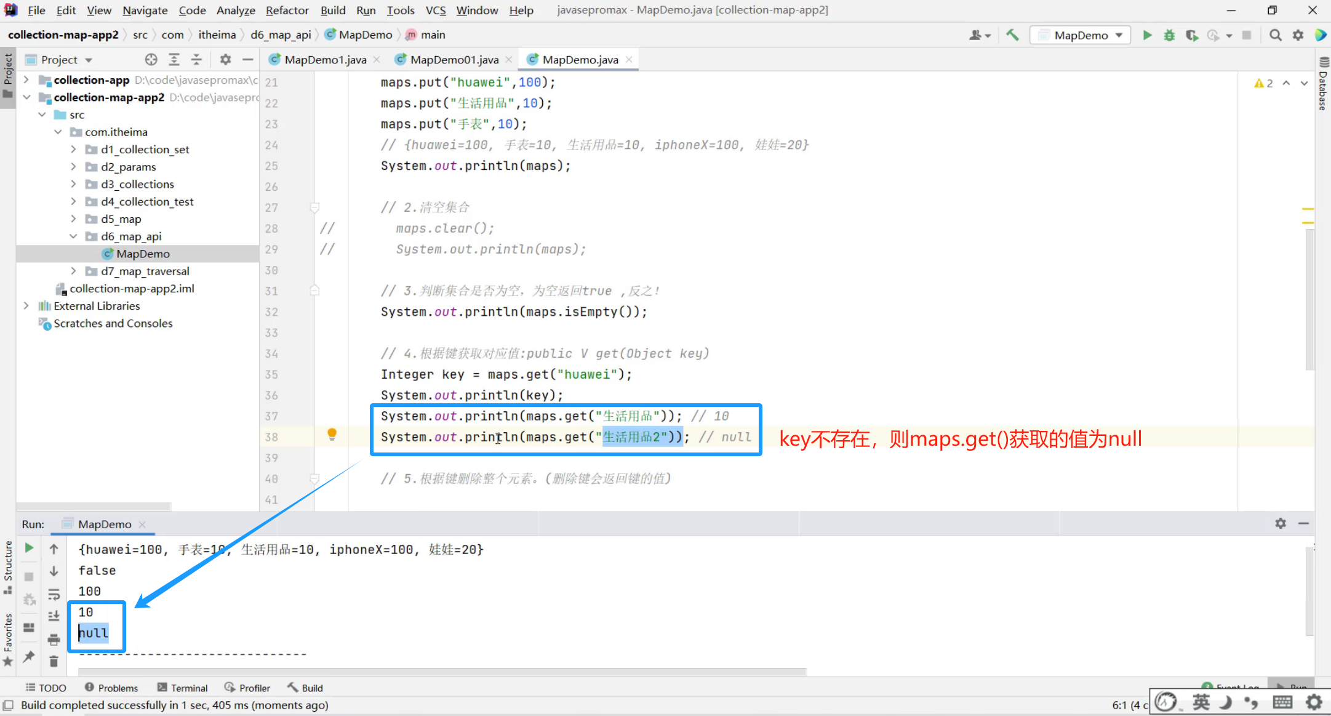Pin the Run tab with pin icon
This screenshot has height=716, width=1331.
(29, 656)
